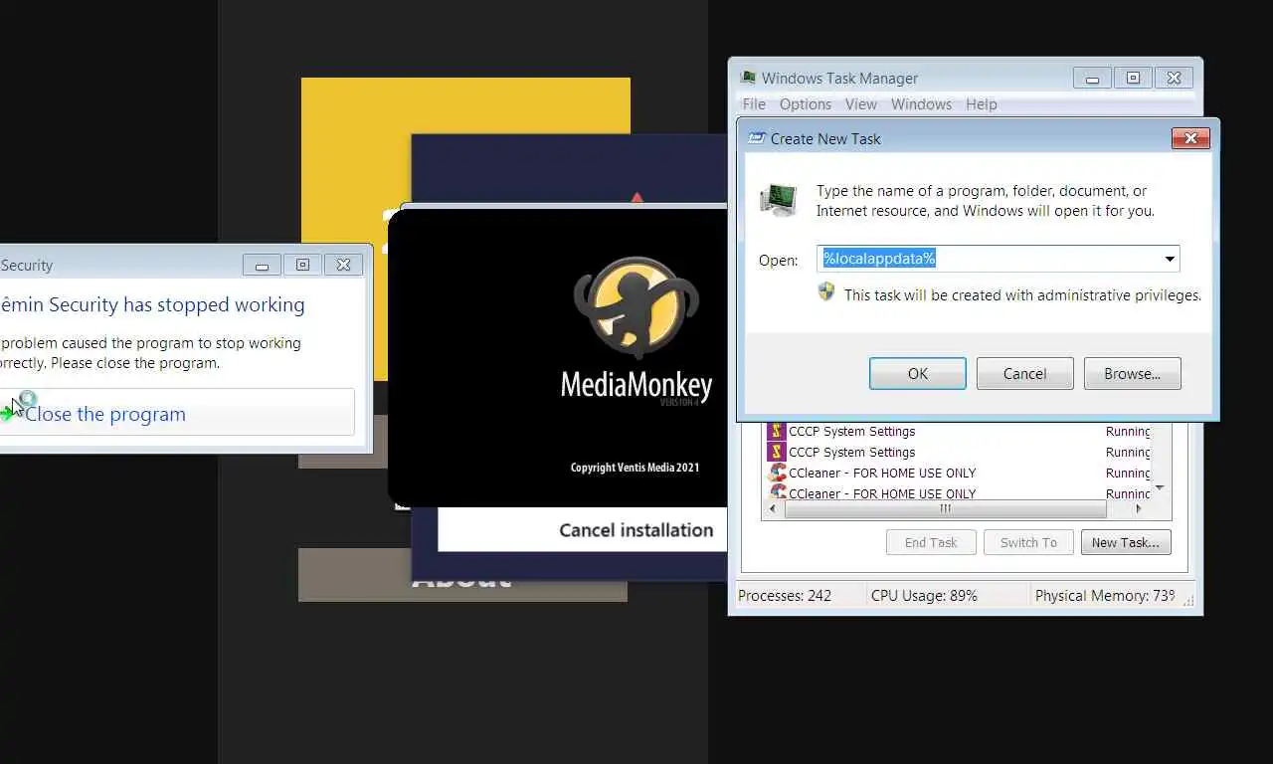The image size is (1273, 764).
Task: Click task list horizontal scrollbar thumb
Action: point(945,508)
